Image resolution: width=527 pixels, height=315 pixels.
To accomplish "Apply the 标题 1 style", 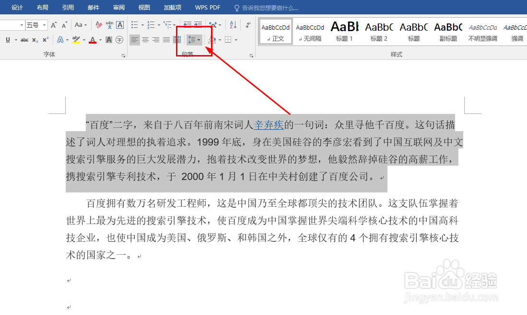I will [344, 32].
